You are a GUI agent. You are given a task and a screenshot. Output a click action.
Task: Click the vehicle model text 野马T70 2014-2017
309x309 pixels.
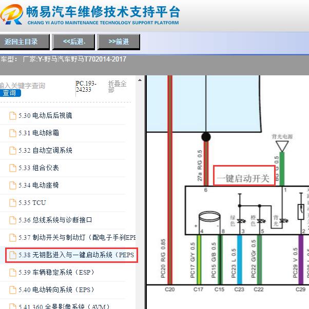(98, 59)
